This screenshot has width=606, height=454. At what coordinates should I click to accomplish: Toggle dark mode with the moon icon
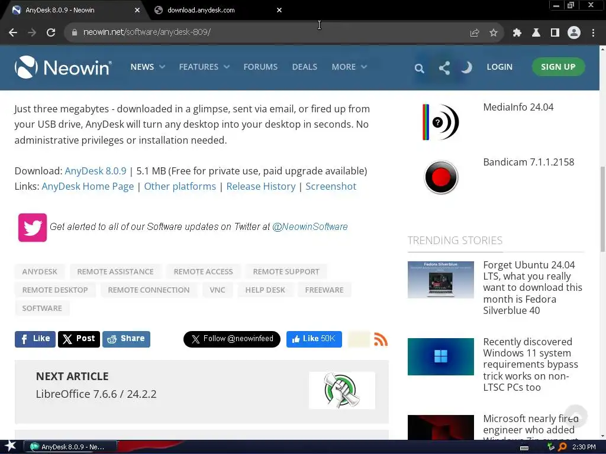pyautogui.click(x=466, y=67)
